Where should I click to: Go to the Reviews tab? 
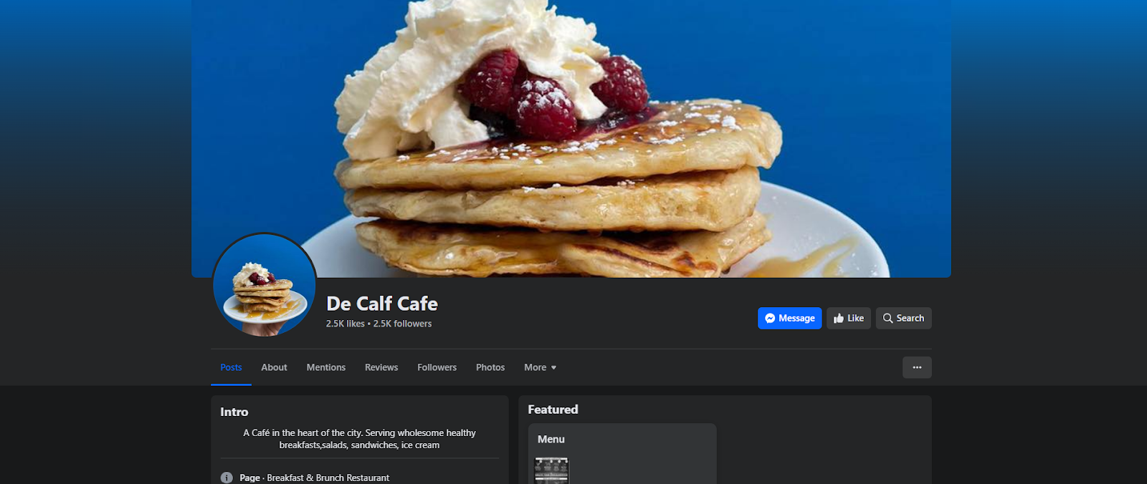[381, 367]
